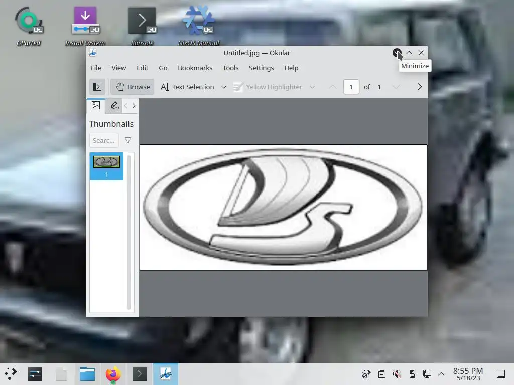The height and width of the screenshot is (385, 514).
Task: Open the network connections tray icon
Action: (427, 374)
